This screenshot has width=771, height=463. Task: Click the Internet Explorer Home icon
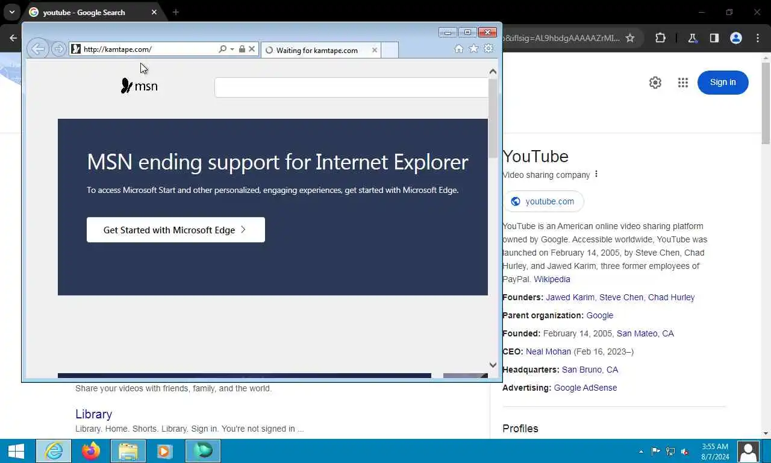pyautogui.click(x=459, y=49)
